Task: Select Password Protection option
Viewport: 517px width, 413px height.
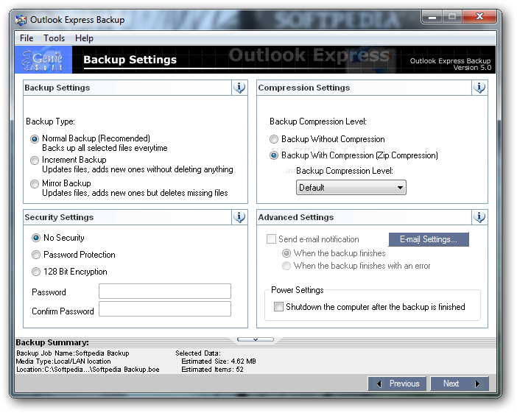Action: click(x=36, y=255)
